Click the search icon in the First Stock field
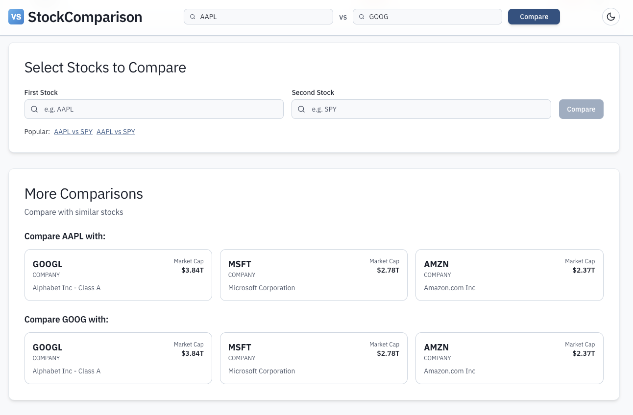633x415 pixels. click(x=34, y=109)
